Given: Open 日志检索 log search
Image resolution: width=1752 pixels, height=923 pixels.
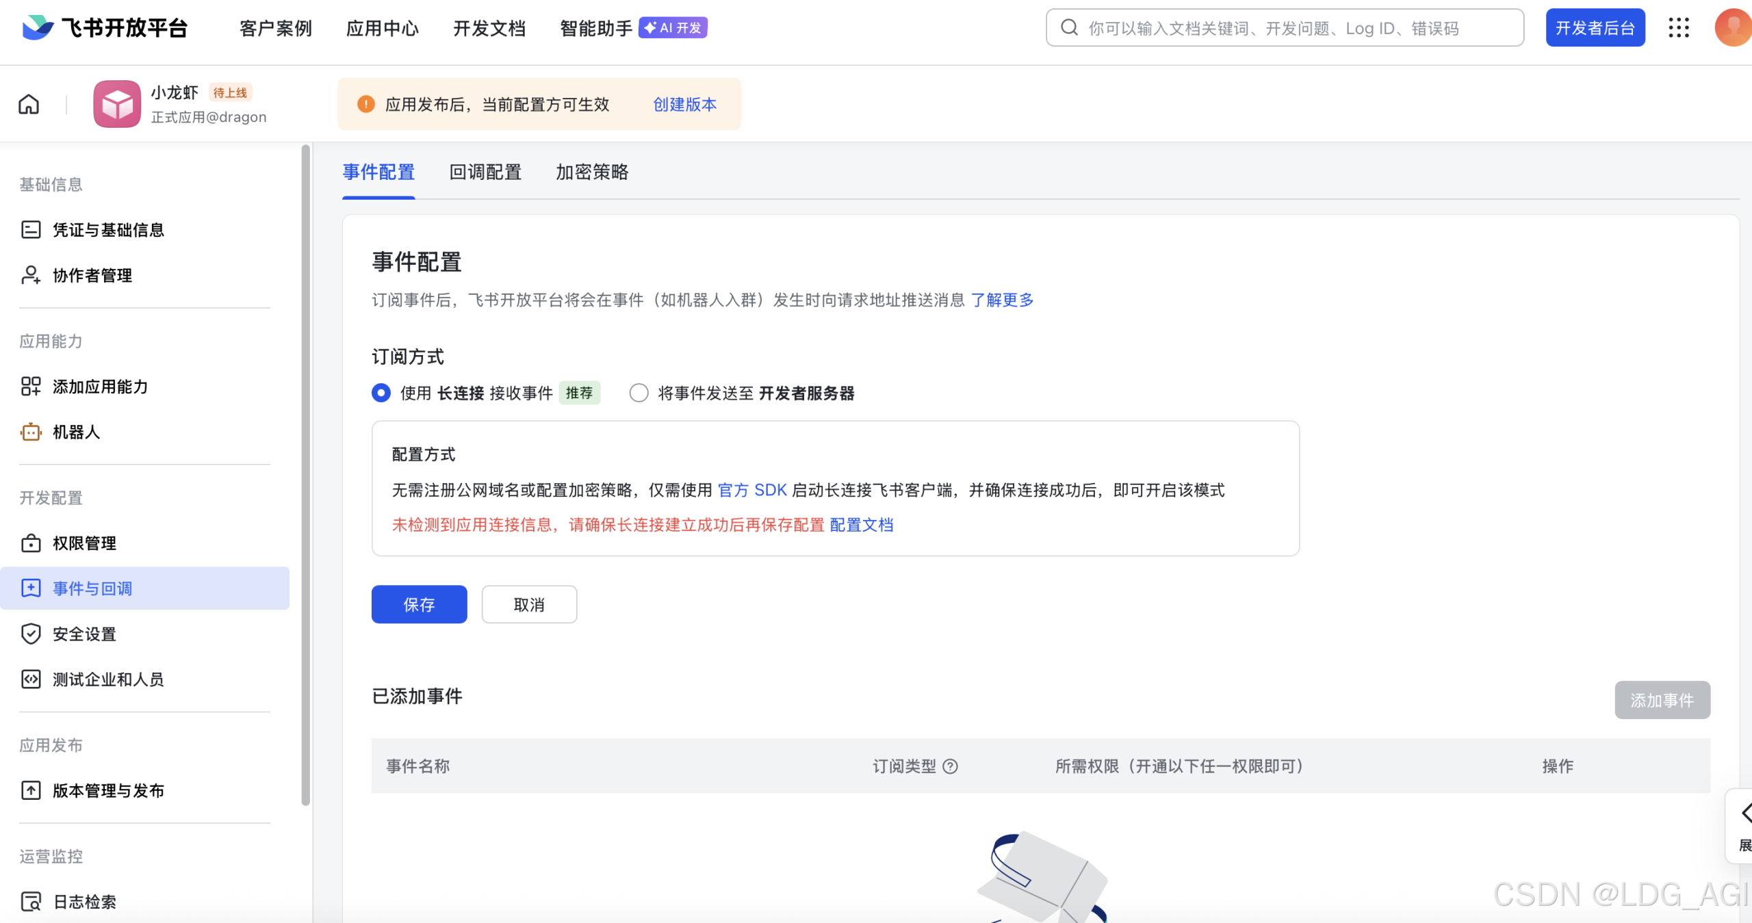Looking at the screenshot, I should point(84,902).
